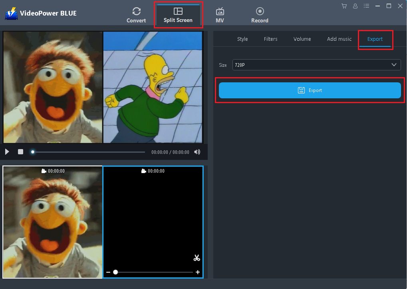407x289 pixels.
Task: Open the hamburger menu icon
Action: click(366, 6)
